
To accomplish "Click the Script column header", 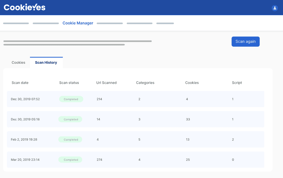I will tap(237, 83).
